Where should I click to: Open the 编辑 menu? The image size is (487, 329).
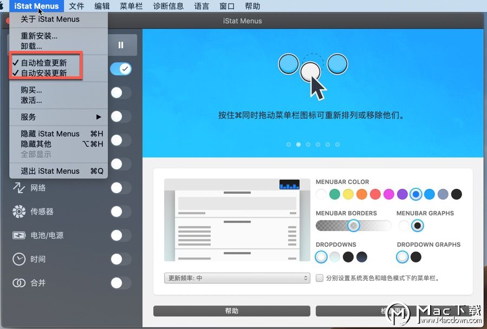[x=102, y=6]
